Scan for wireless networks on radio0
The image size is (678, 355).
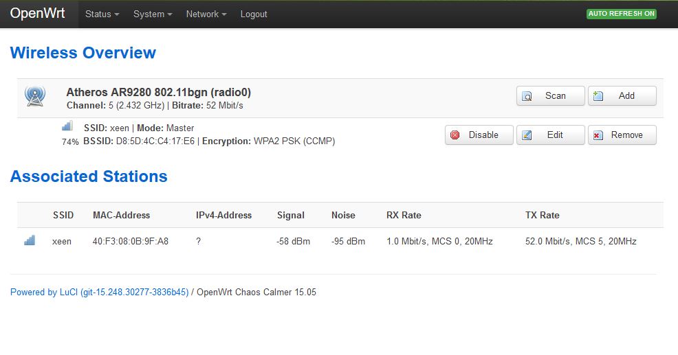pyautogui.click(x=550, y=96)
